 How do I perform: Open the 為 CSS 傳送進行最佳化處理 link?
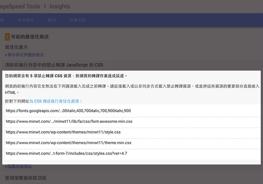[54, 101]
